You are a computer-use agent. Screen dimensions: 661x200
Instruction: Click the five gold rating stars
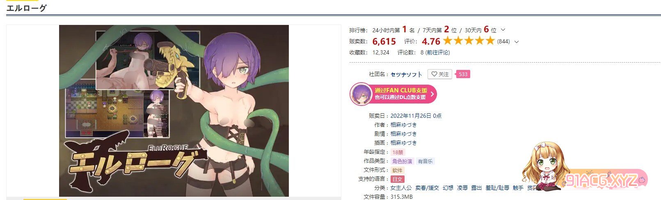tap(469, 40)
